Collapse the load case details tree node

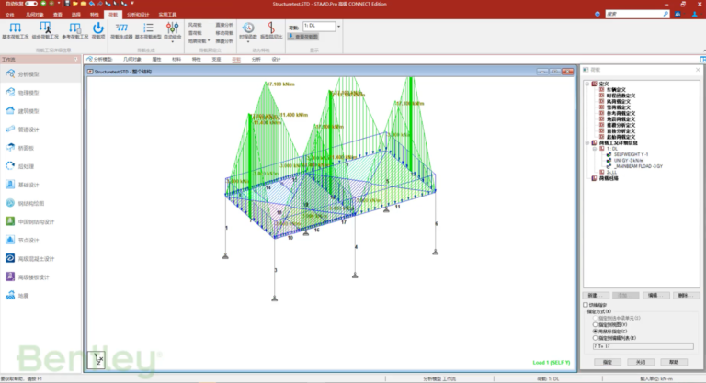point(587,142)
